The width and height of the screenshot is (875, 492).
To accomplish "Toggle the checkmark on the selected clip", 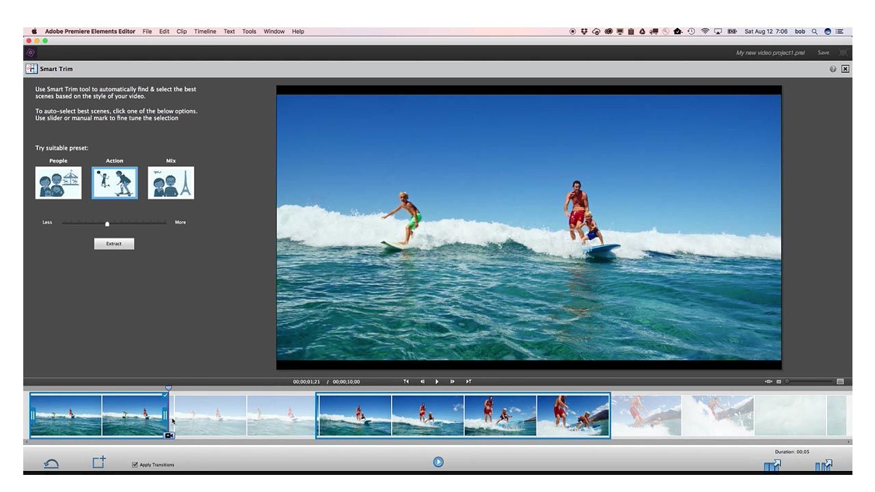I will [165, 395].
